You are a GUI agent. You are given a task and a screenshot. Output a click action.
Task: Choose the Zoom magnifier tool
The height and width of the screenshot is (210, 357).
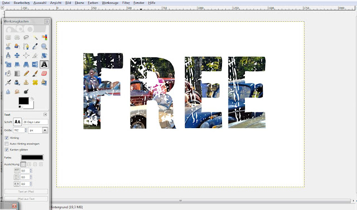44,47
